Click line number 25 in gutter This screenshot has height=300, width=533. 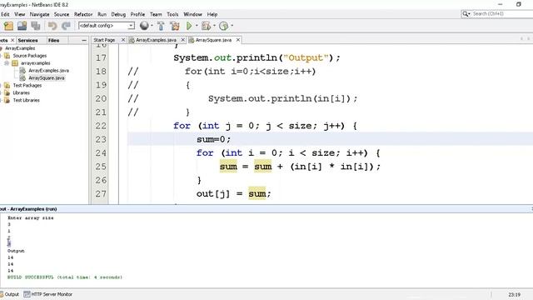point(101,167)
